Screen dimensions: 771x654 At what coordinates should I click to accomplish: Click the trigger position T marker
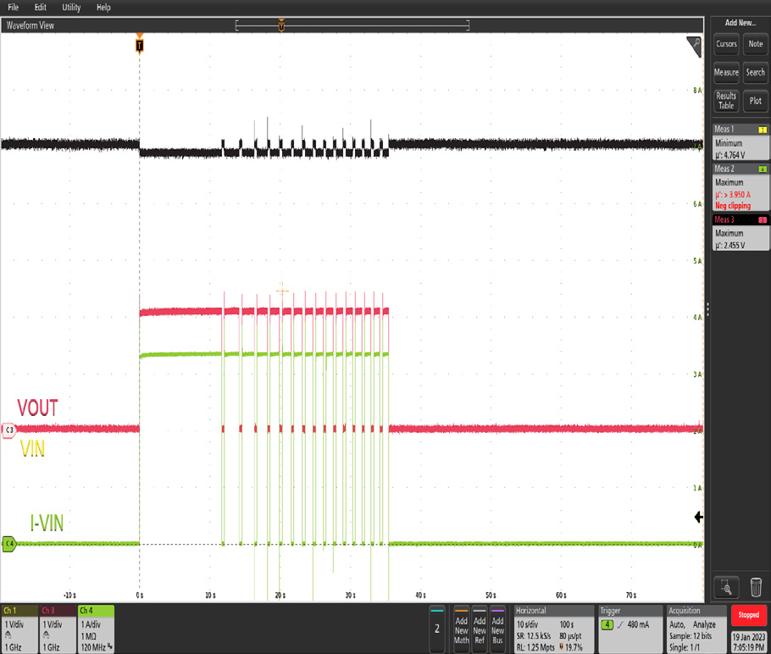pos(140,45)
